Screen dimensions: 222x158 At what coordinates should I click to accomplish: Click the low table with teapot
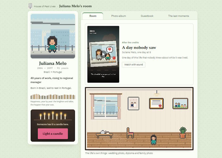pos(104,134)
